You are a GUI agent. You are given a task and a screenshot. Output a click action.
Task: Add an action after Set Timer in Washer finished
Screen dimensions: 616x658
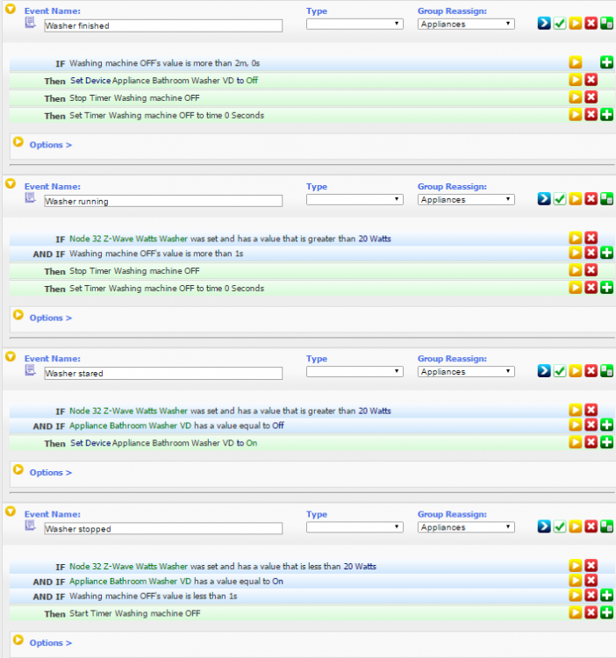pyautogui.click(x=606, y=115)
